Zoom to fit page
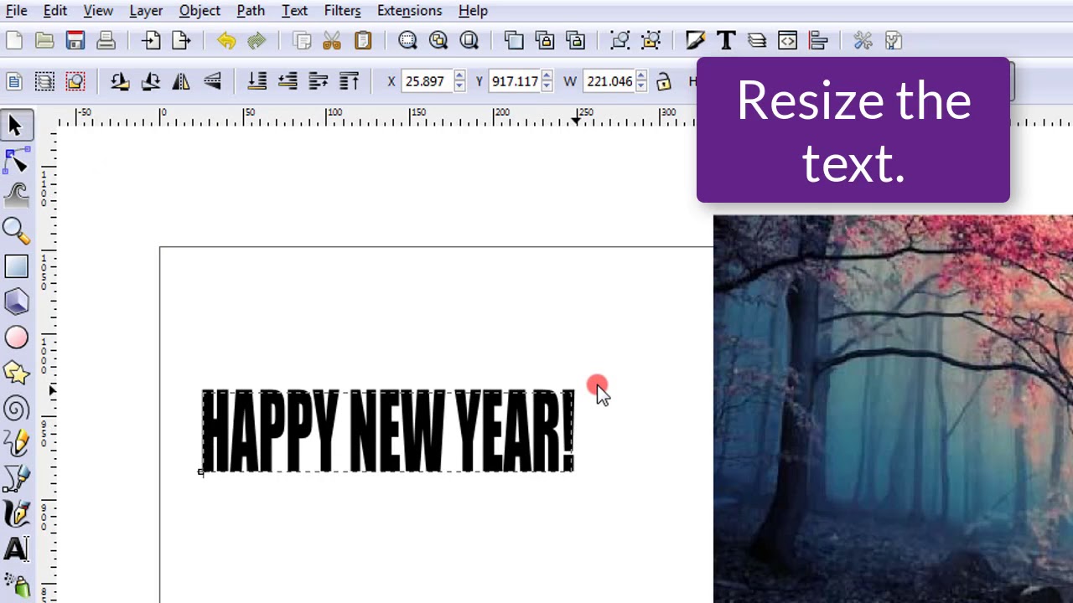Viewport: 1073px width, 603px height. 469,40
